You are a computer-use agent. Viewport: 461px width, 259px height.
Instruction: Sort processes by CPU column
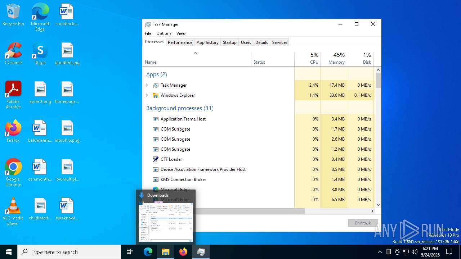tap(308, 59)
